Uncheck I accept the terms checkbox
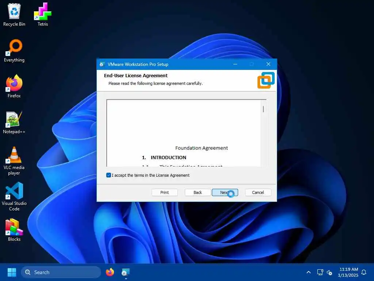Screen dimensions: 374x281 (x=108, y=175)
